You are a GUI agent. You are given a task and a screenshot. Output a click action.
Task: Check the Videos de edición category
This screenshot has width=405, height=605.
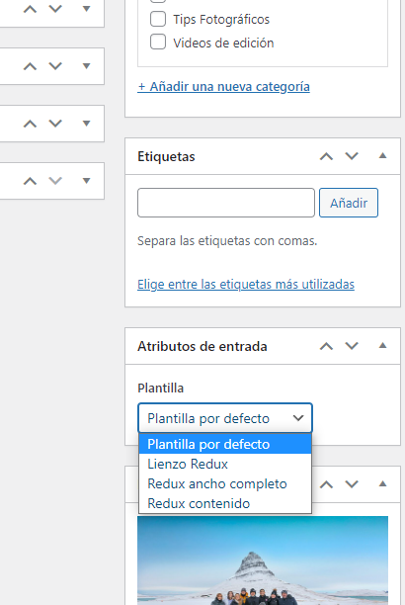(x=158, y=43)
